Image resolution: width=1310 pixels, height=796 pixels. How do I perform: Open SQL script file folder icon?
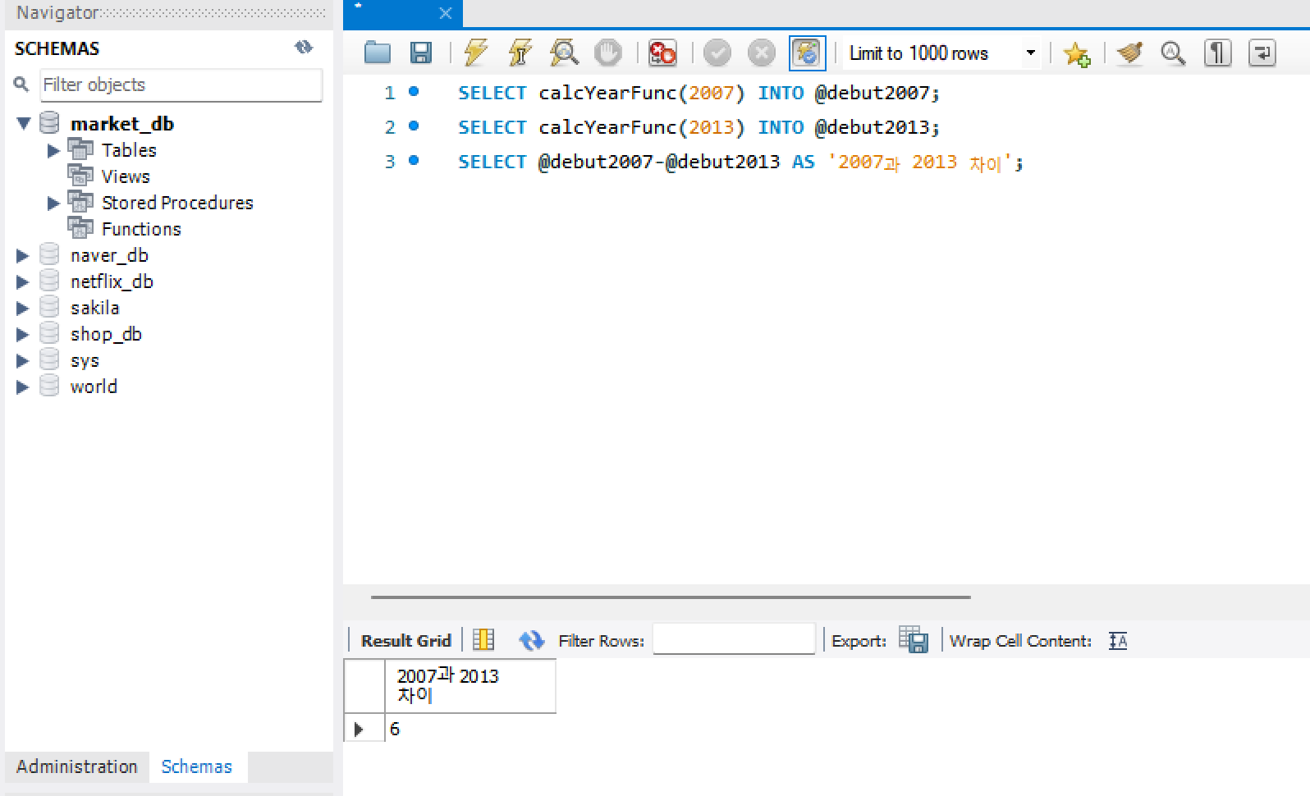(378, 53)
